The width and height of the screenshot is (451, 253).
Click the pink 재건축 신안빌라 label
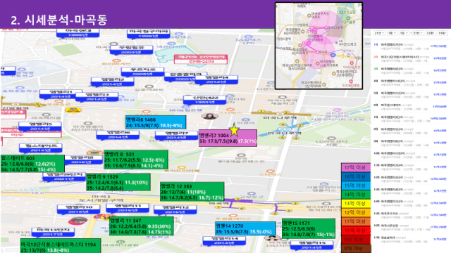(201, 59)
